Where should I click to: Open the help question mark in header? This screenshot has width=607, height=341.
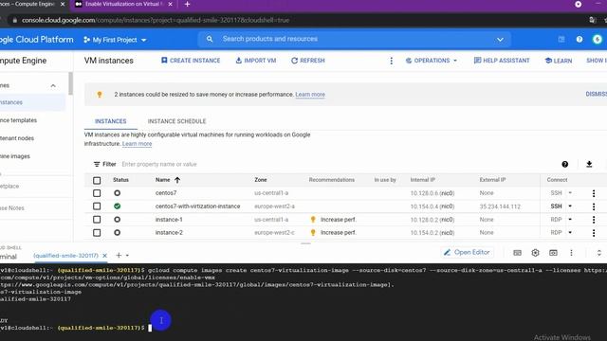coord(579,39)
